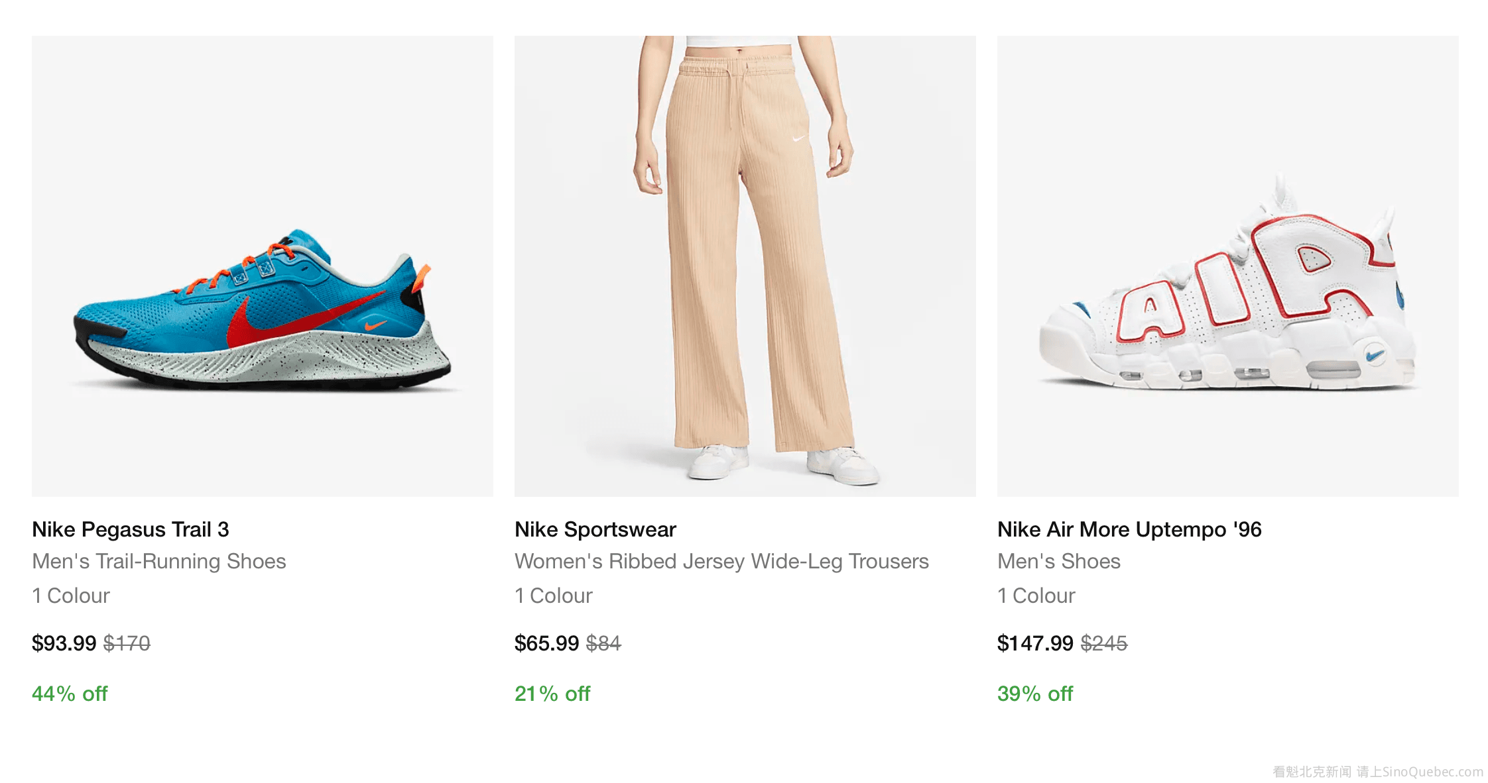Click the 21% off discount label
This screenshot has width=1488, height=783.
click(x=552, y=694)
